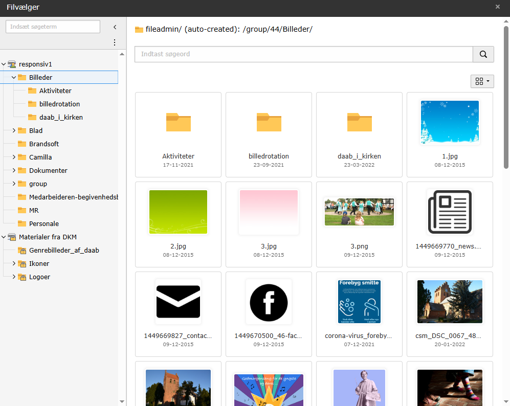Image resolution: width=510 pixels, height=406 pixels.
Task: Click the tree panel scroll-down arrow
Action: (122, 402)
